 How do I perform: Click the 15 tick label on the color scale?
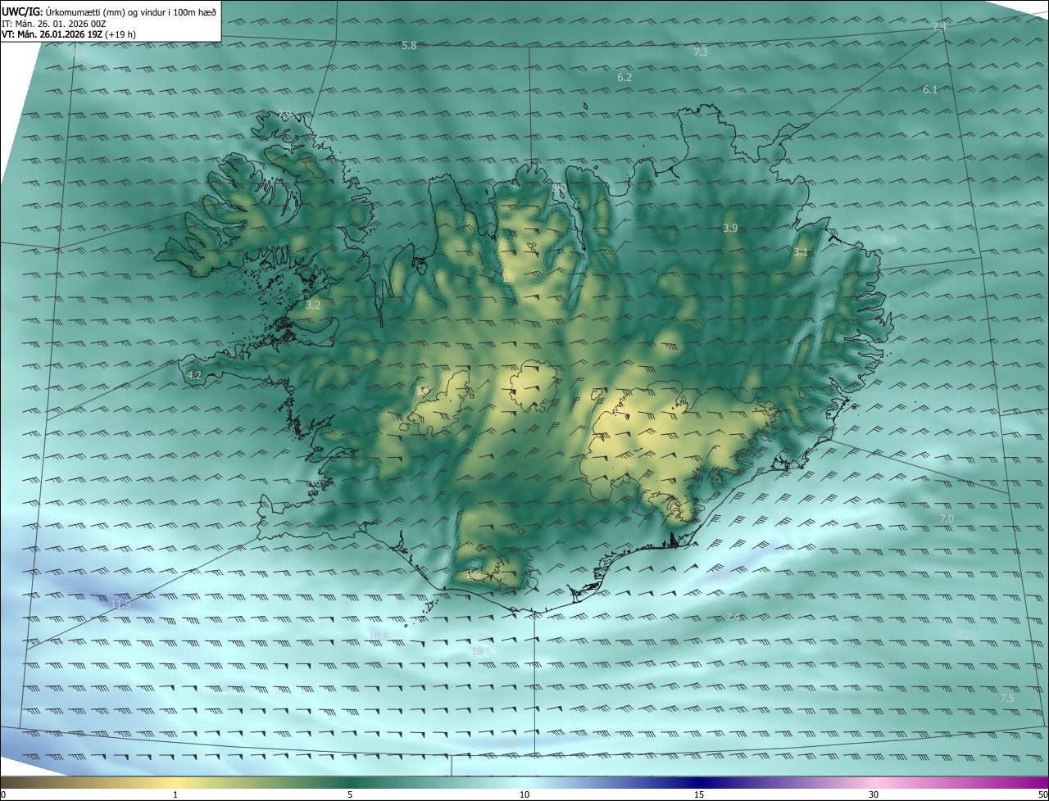699,794
